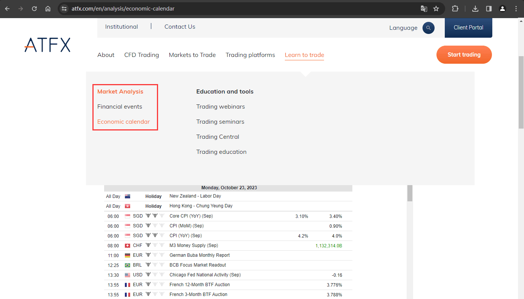
Task: View site information icon in address bar
Action: point(64,8)
